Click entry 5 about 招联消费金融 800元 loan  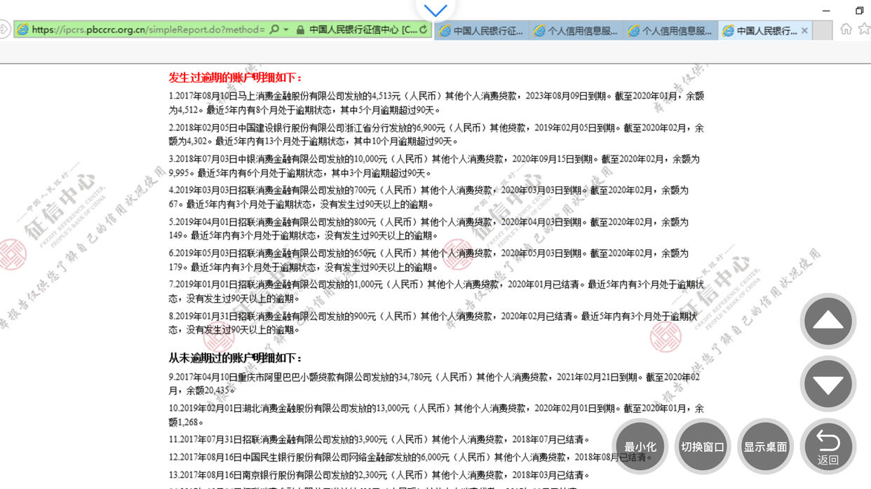(x=428, y=229)
